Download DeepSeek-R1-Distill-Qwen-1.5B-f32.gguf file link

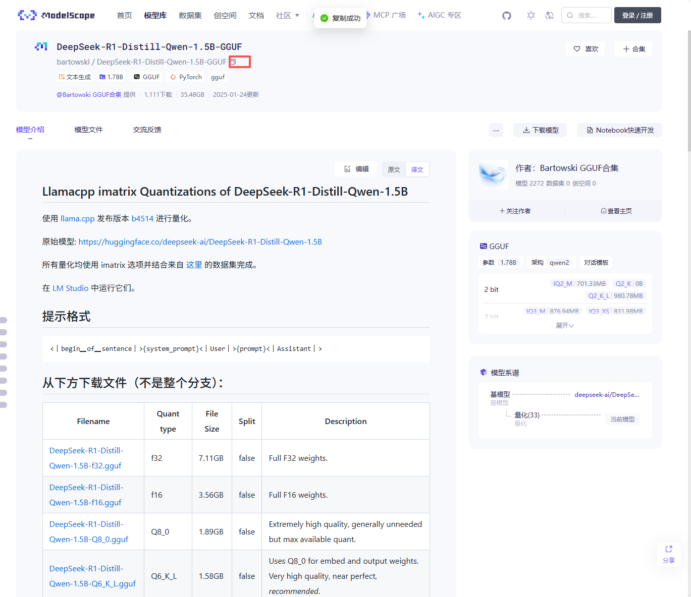[86, 458]
